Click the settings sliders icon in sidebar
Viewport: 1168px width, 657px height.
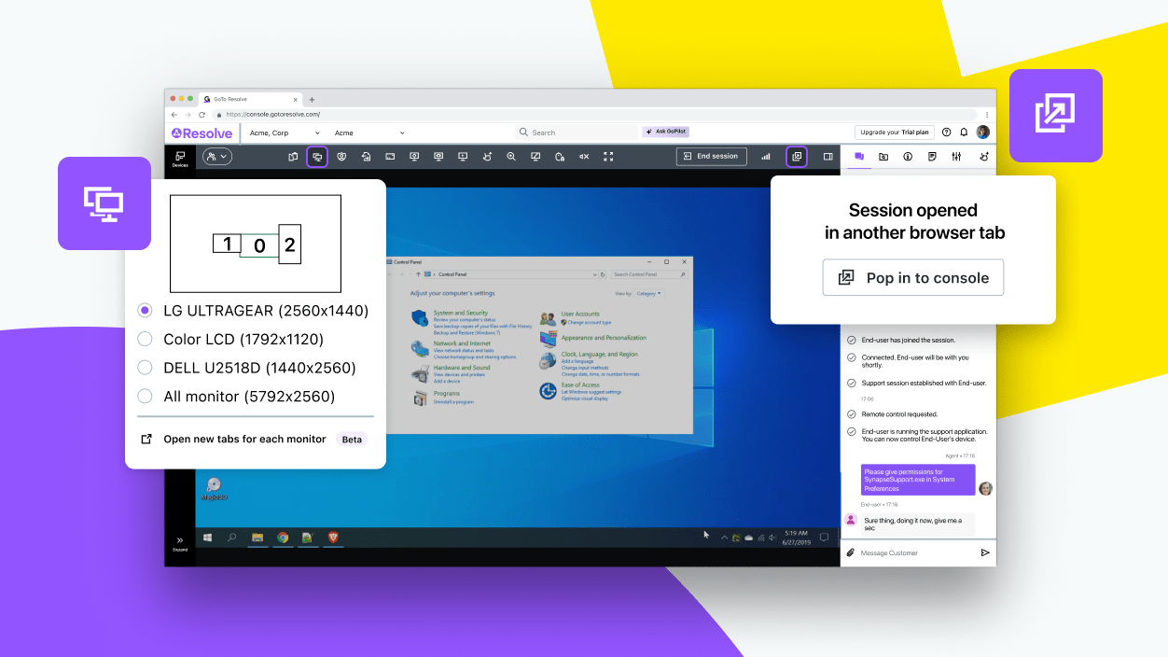956,157
